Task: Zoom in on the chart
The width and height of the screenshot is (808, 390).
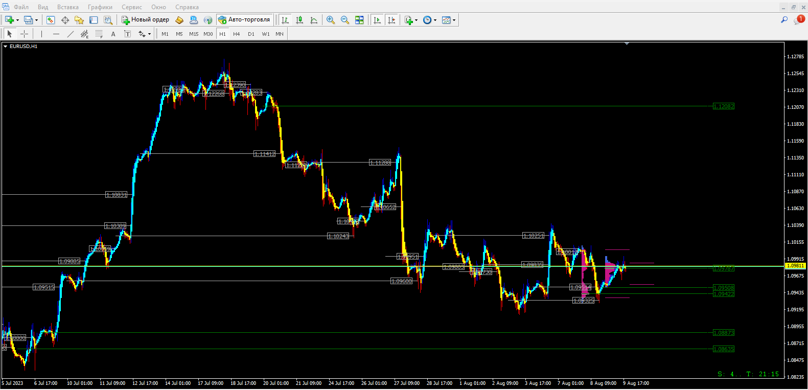Action: click(x=331, y=20)
